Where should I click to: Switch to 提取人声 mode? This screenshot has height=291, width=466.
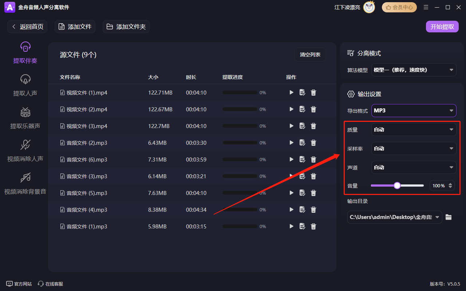[25, 84]
